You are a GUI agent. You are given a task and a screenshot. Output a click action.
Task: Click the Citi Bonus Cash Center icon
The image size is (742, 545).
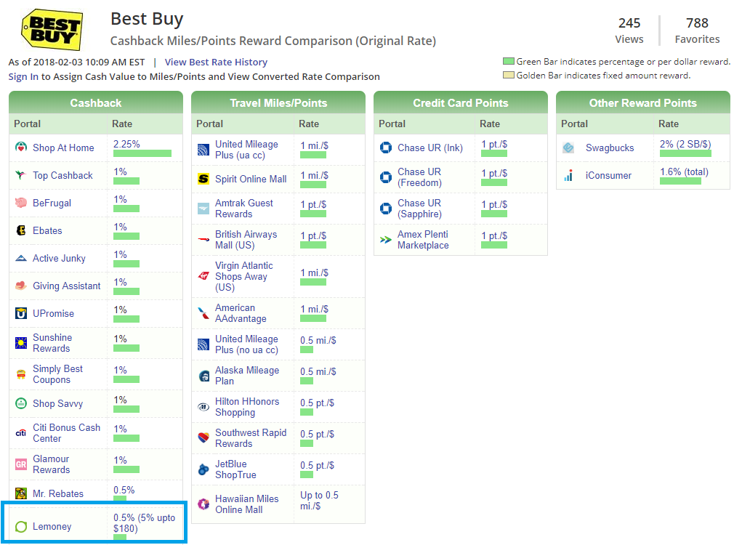(21, 432)
